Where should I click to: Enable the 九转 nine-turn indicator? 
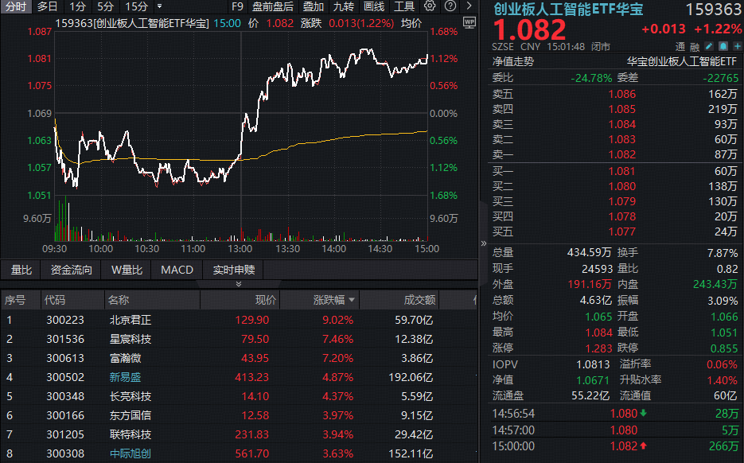(x=342, y=7)
